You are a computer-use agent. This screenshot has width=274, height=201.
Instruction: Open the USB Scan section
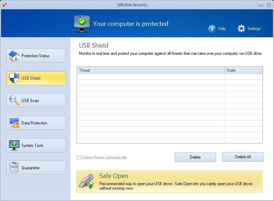coord(36,101)
